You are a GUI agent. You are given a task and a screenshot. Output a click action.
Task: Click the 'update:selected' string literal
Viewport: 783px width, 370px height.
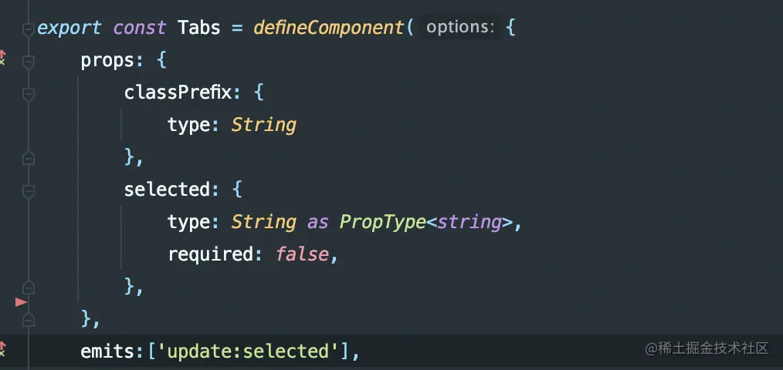pyautogui.click(x=248, y=352)
